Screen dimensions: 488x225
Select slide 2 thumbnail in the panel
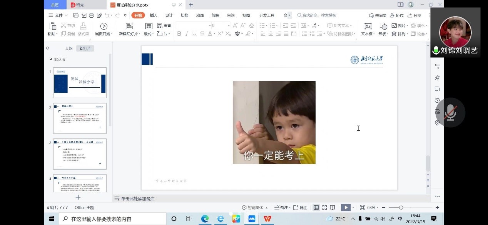80,118
